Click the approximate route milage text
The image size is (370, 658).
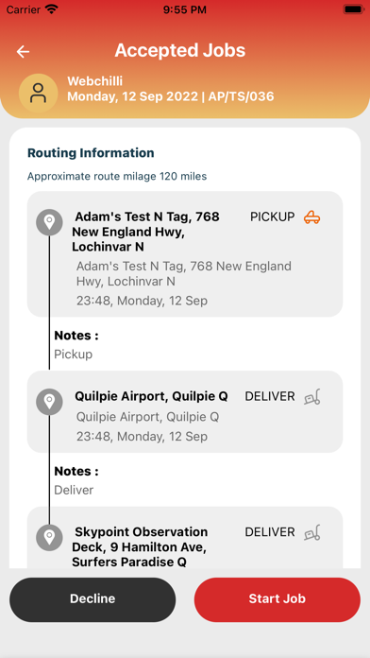(117, 176)
